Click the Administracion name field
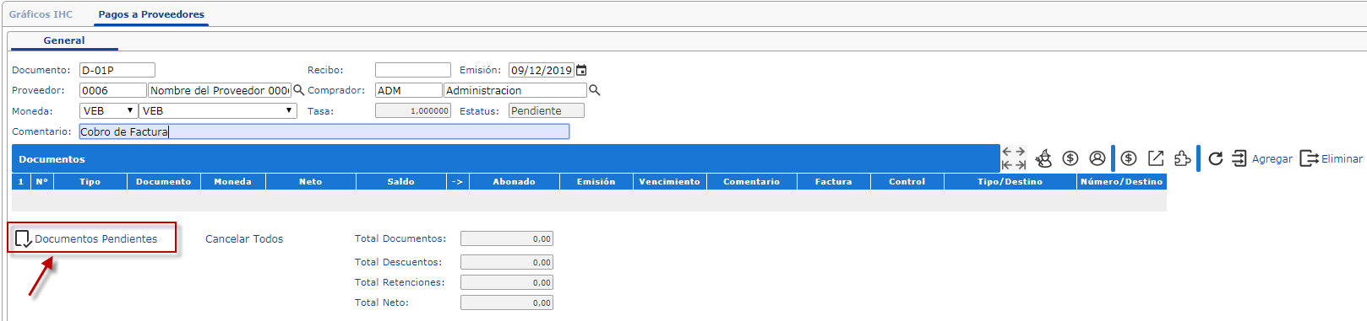Image resolution: width=1367 pixels, height=321 pixels. pos(515,90)
